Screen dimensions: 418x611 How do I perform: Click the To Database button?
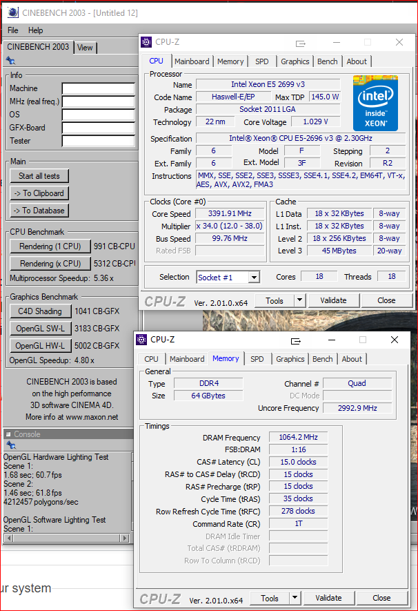39,211
